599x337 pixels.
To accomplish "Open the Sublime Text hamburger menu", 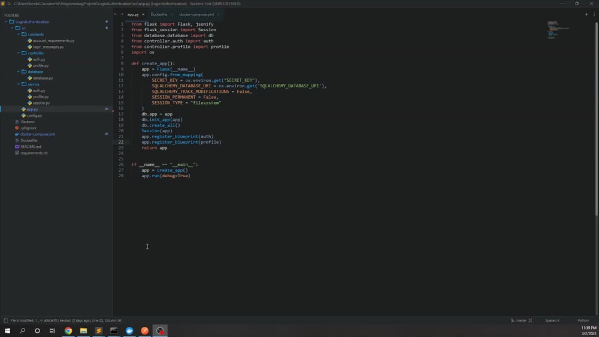I will point(9,4).
